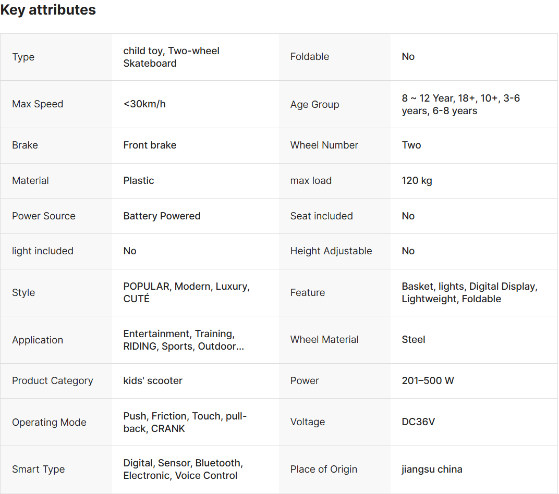Image resolution: width=559 pixels, height=494 pixels.
Task: Click the Foldable attribute label
Action: coord(310,57)
